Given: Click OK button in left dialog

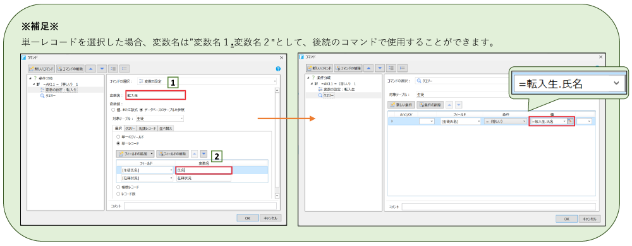Looking at the screenshot, I should (x=248, y=218).
